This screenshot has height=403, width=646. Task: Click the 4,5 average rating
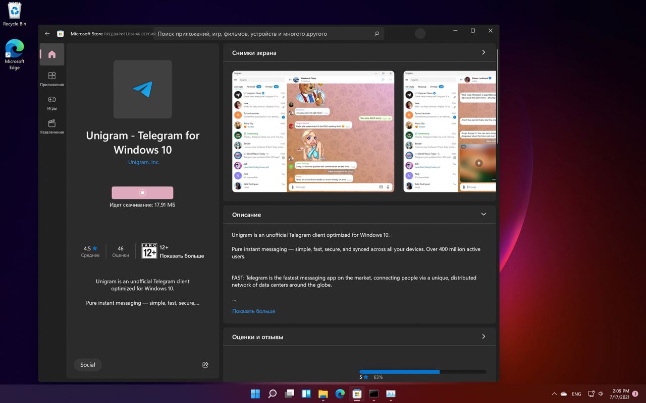tap(90, 251)
